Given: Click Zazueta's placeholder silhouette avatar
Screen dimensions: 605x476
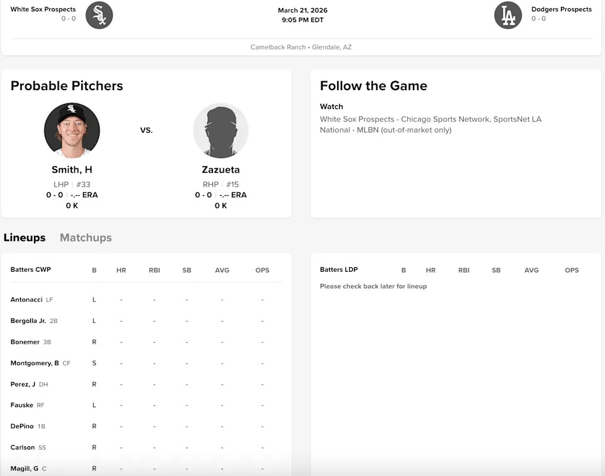Looking at the screenshot, I should [221, 131].
